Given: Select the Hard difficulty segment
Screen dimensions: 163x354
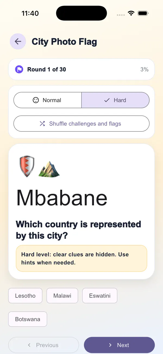Looking at the screenshot, I should tap(115, 100).
